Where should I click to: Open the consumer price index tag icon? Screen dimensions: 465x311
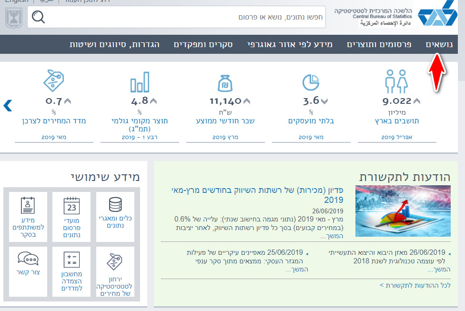click(x=53, y=81)
